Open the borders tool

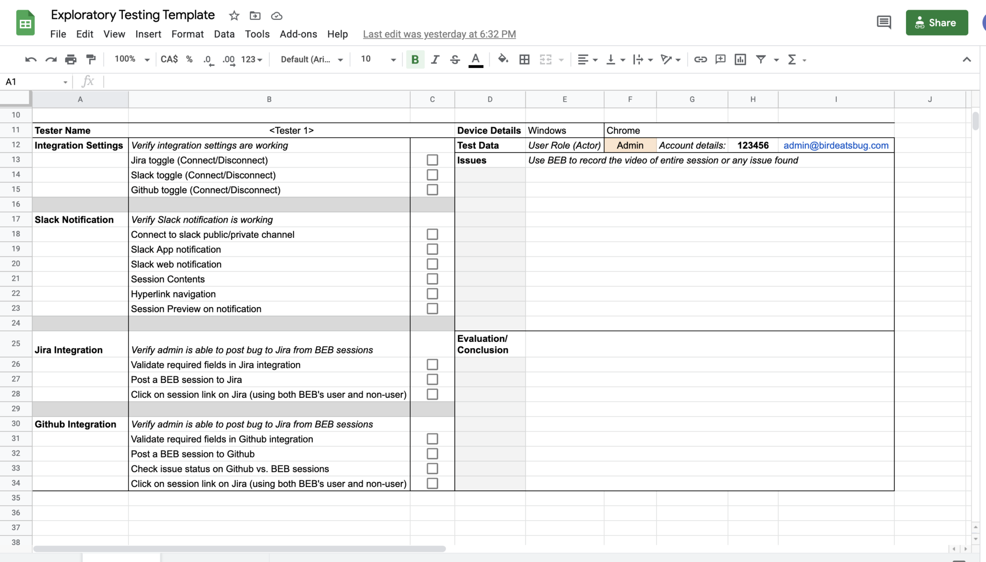coord(524,59)
